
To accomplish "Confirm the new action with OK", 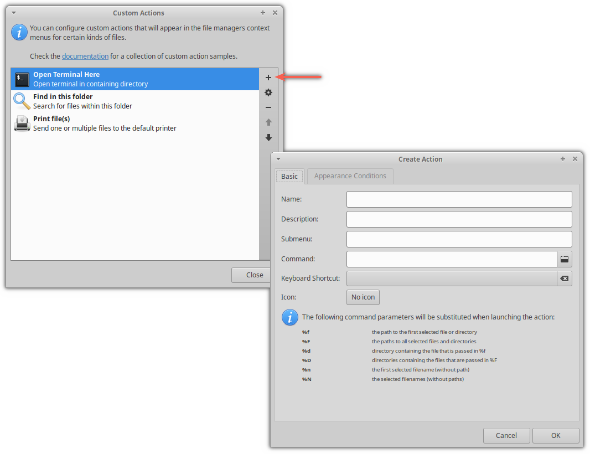I will [x=556, y=435].
